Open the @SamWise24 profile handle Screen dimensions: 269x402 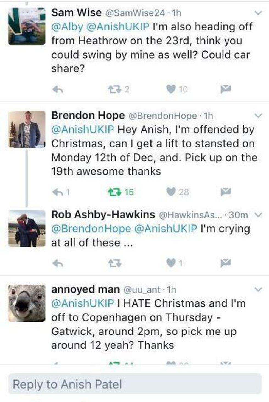[x=135, y=13]
